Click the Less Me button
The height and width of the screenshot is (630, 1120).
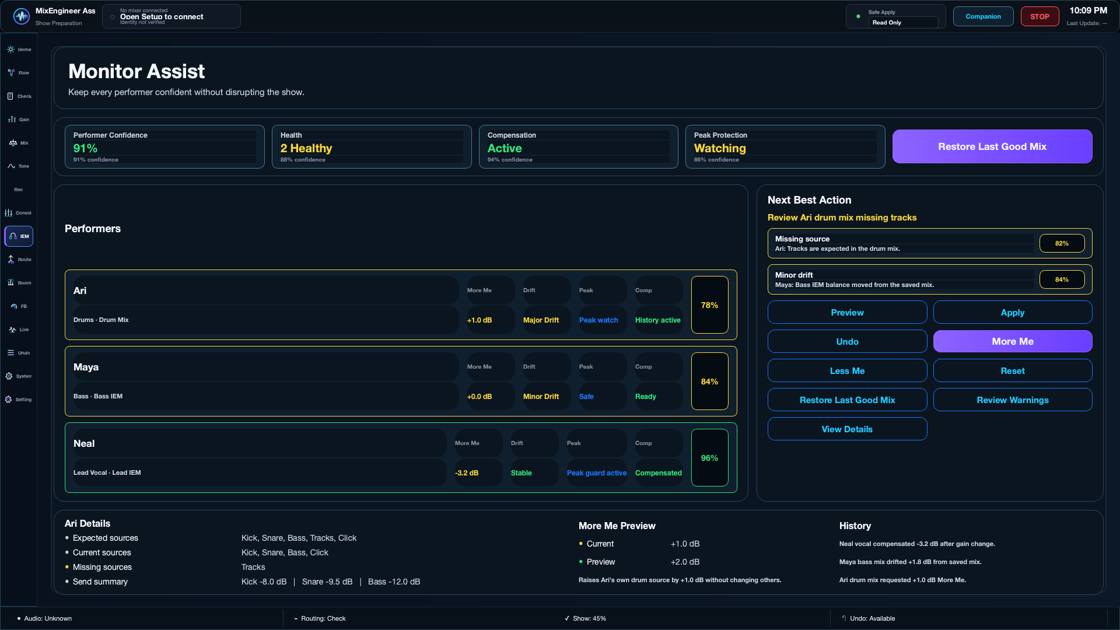point(847,370)
